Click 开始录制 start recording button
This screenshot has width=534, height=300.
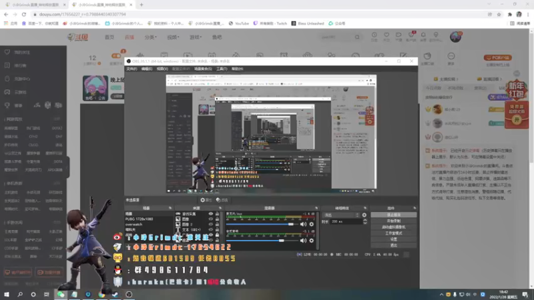point(394,221)
